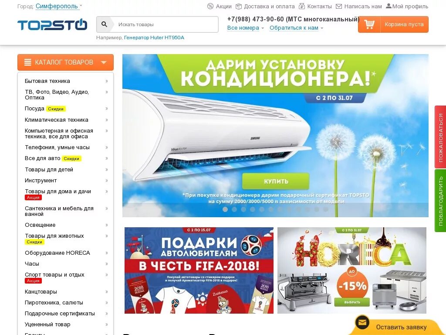Click the Оставить заявку mail icon
446x335 pixels.
click(362, 323)
